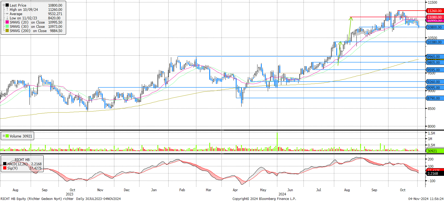The image size is (444, 201).
Task: Click the SMAVG (200) value 9884.50
Action: tap(56, 31)
